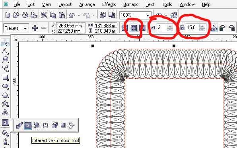
Task: Set contour direction to Outside
Action: pyautogui.click(x=142, y=28)
